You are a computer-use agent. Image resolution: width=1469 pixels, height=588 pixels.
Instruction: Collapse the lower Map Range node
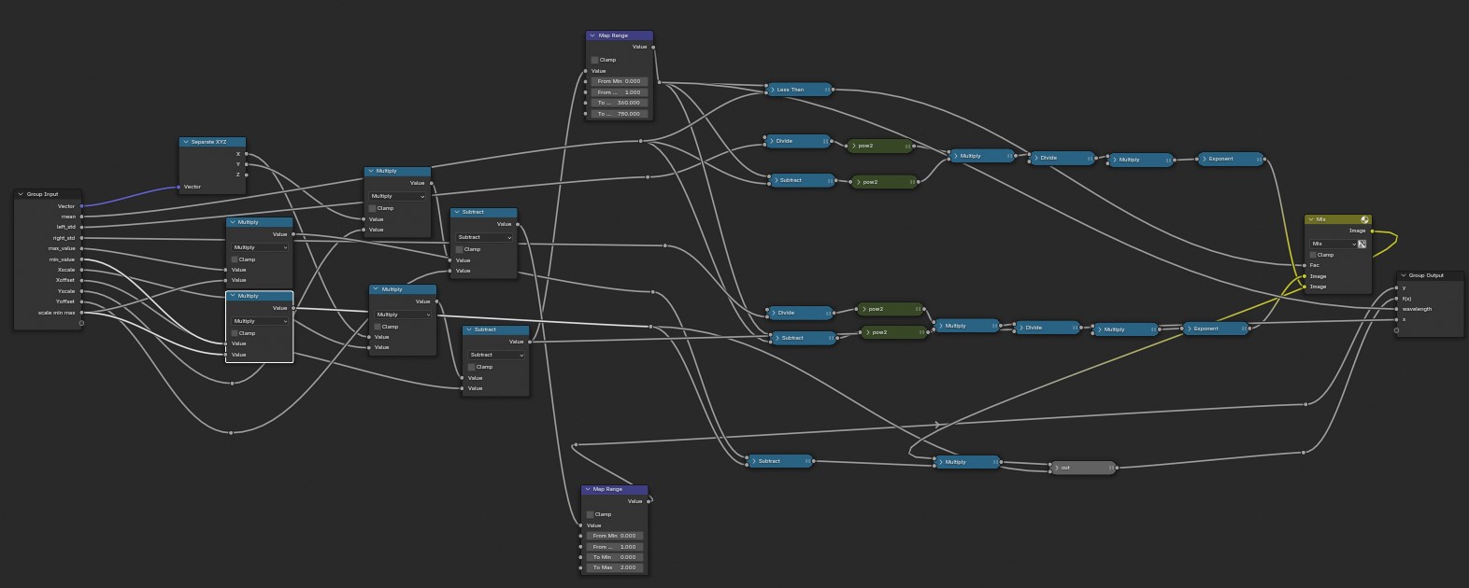(588, 489)
